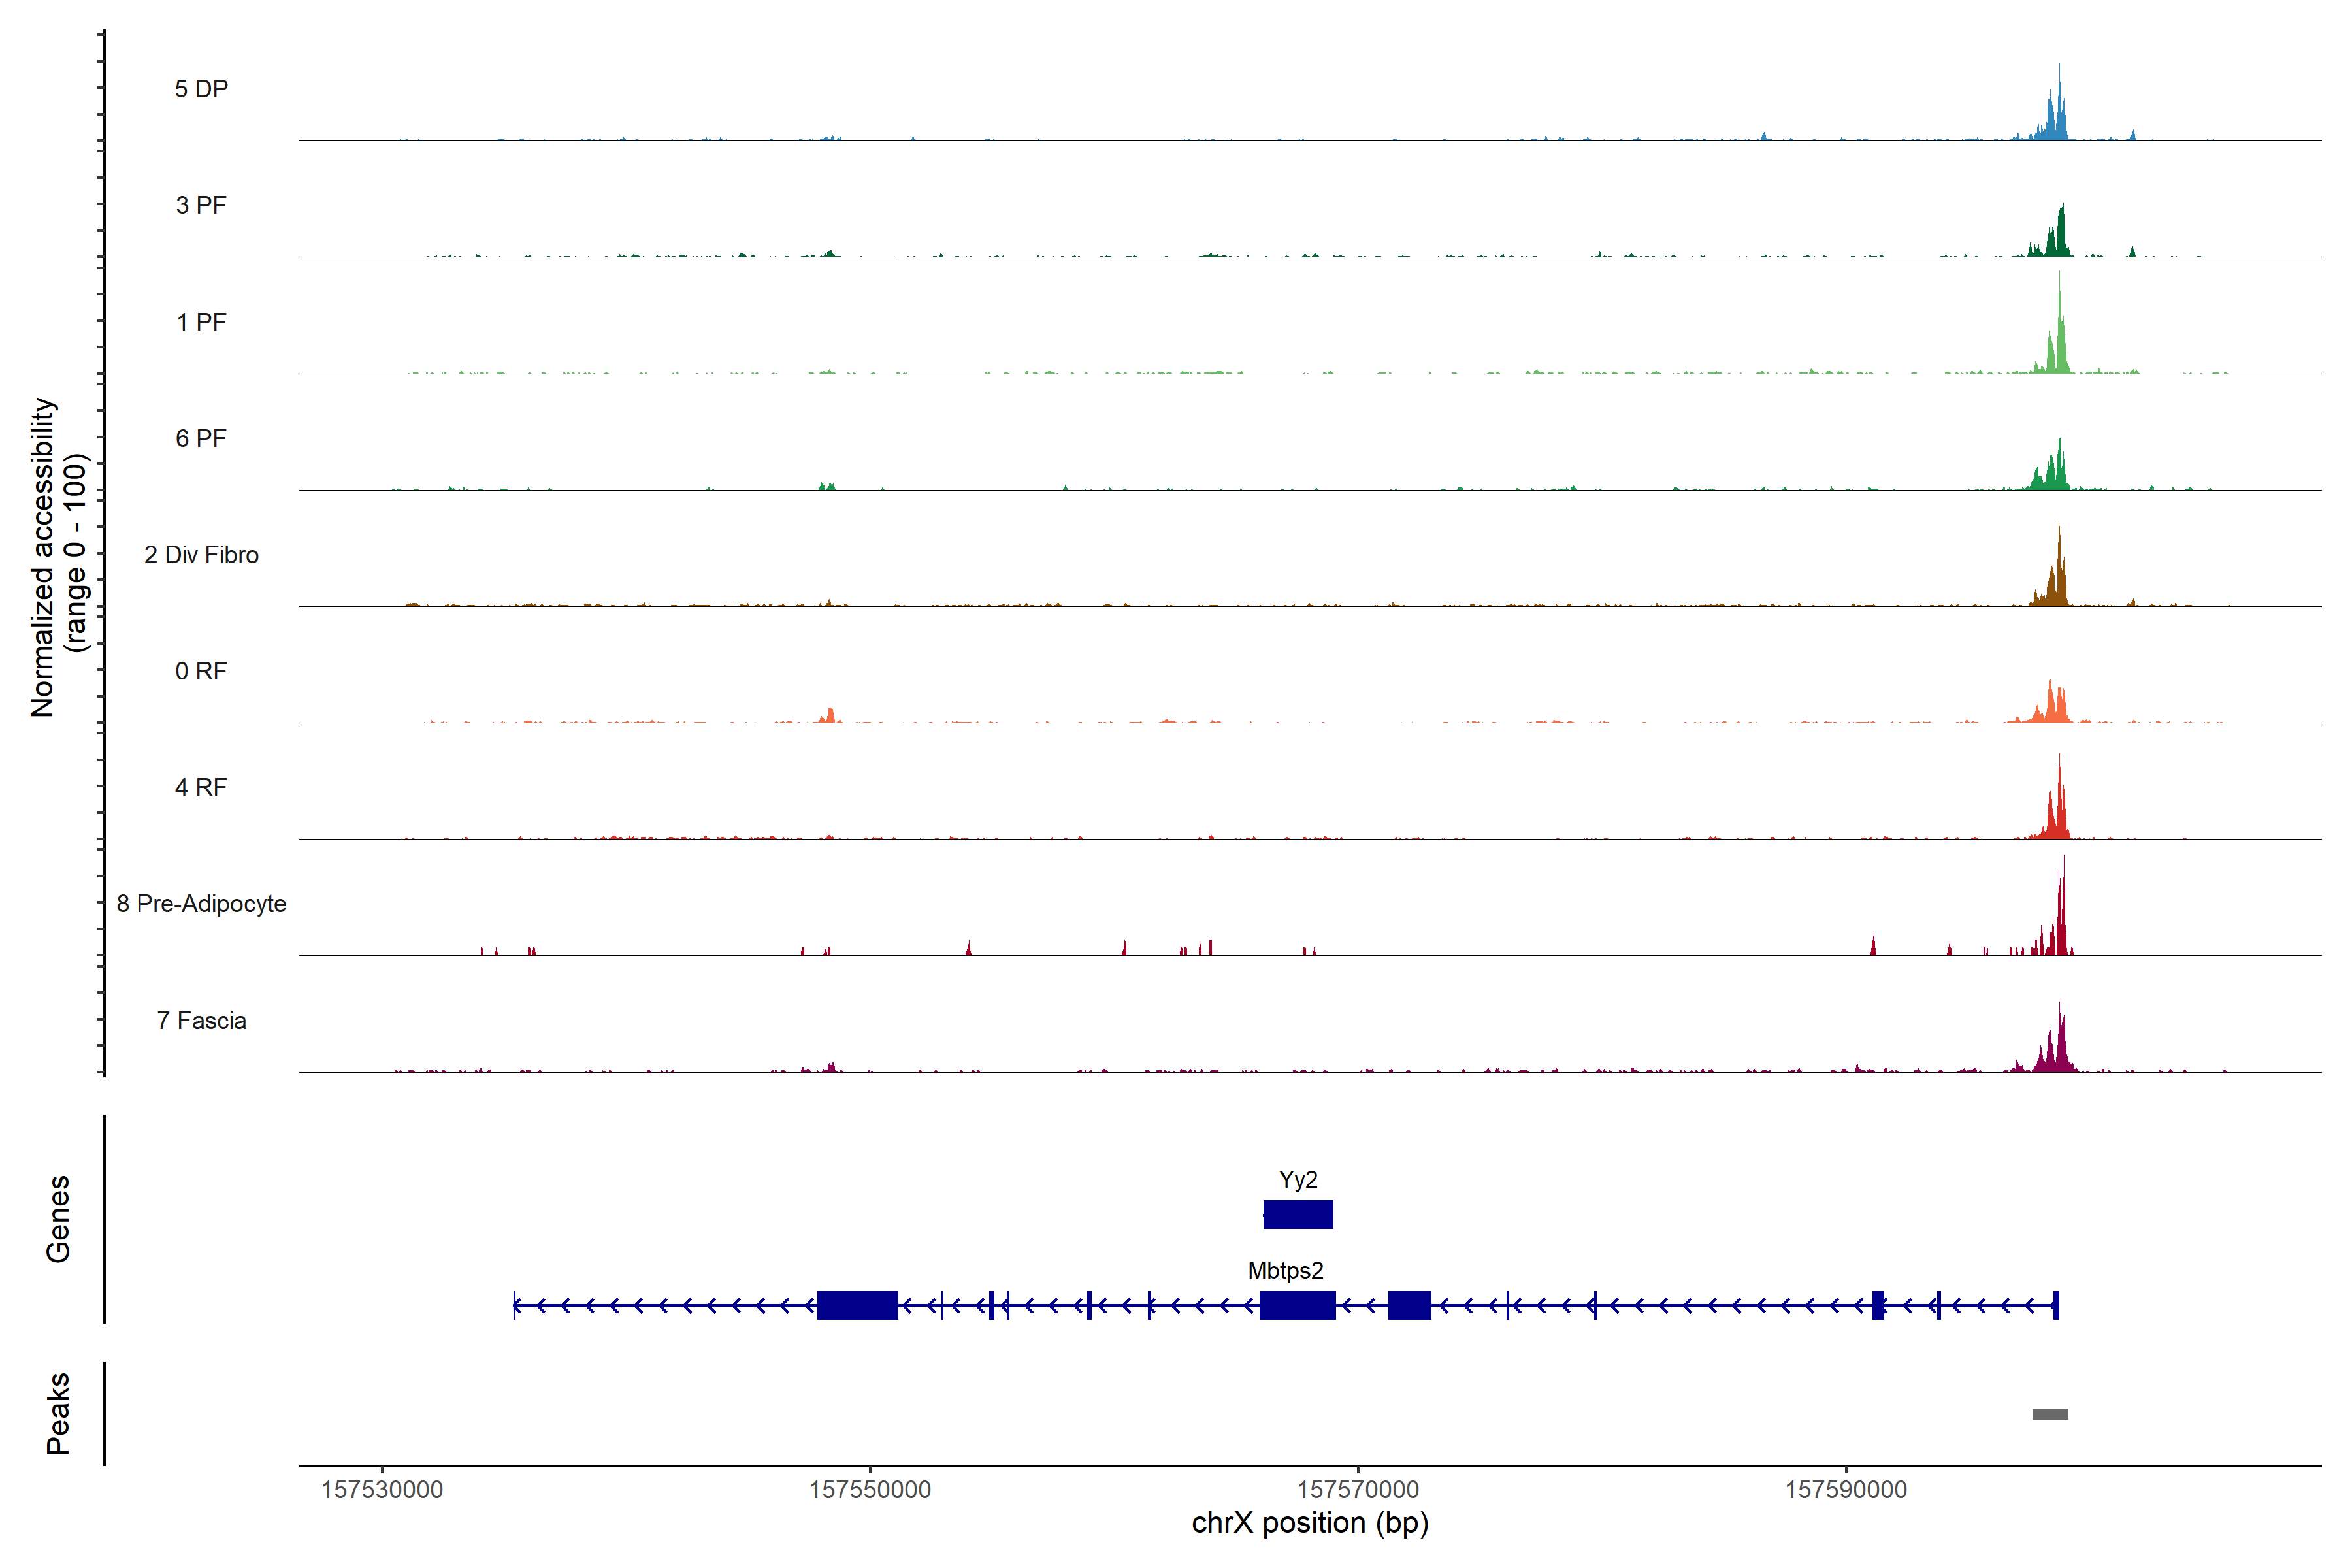Viewport: 2352px width, 1568px height.
Task: Click the 157550000 axis tick label
Action: tap(869, 1489)
